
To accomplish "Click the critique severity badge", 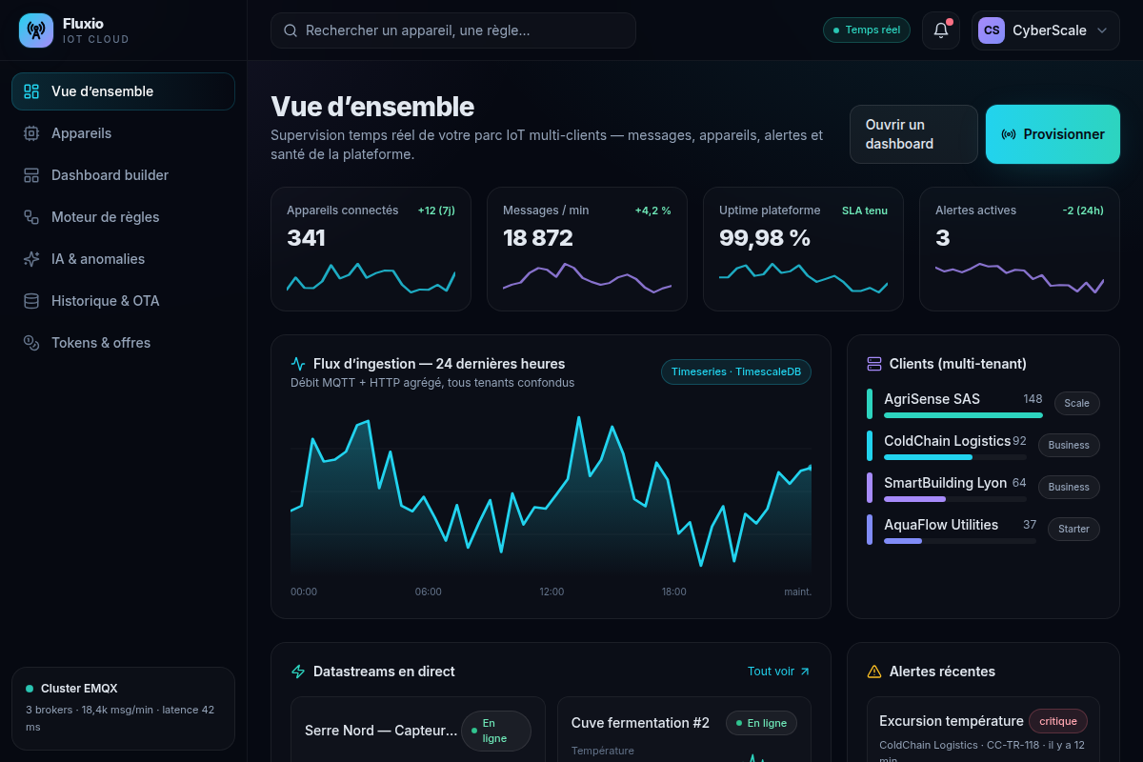I will pyautogui.click(x=1058, y=721).
